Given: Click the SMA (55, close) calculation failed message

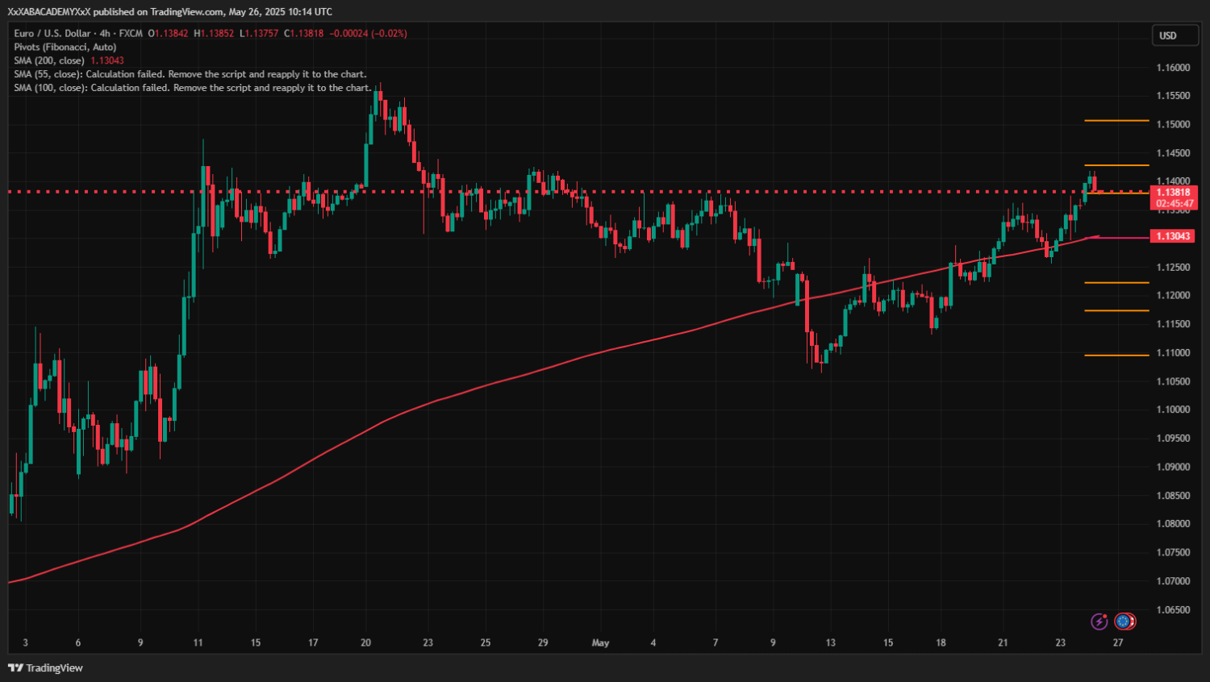Looking at the screenshot, I should point(190,74).
